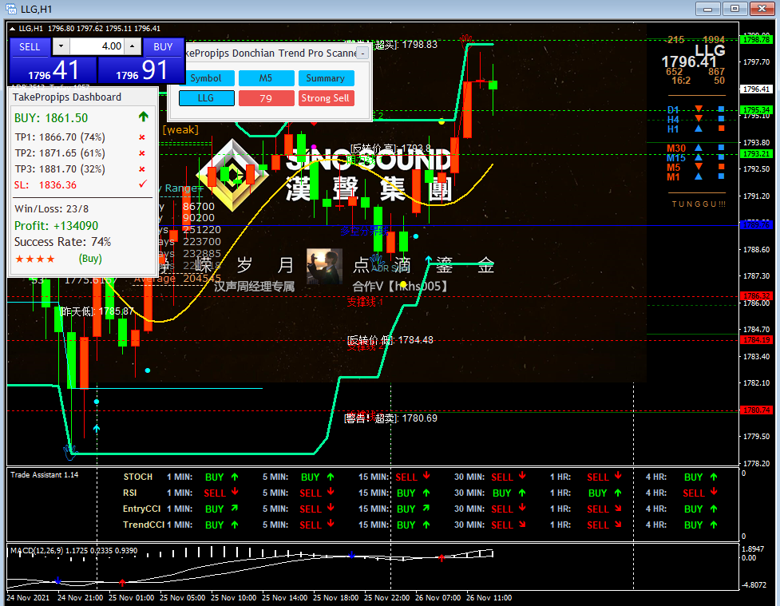Click the Symbol header in scanner
Viewport: 780px width, 606px height.
click(x=206, y=78)
